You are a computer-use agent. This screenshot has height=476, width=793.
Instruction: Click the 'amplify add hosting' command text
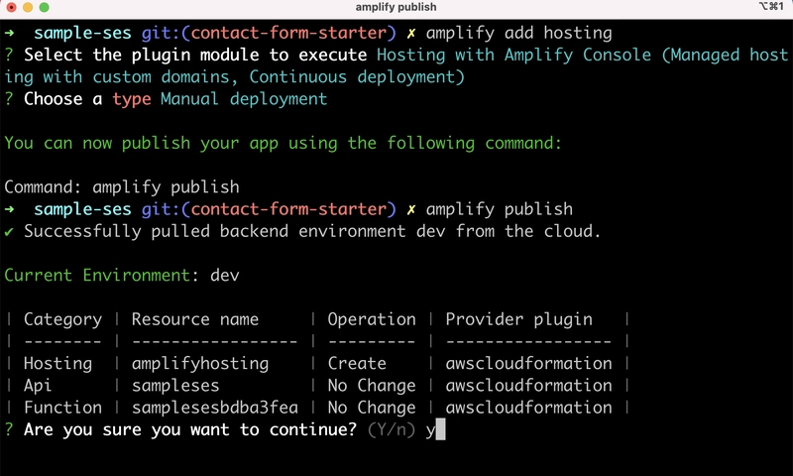pyautogui.click(x=518, y=34)
